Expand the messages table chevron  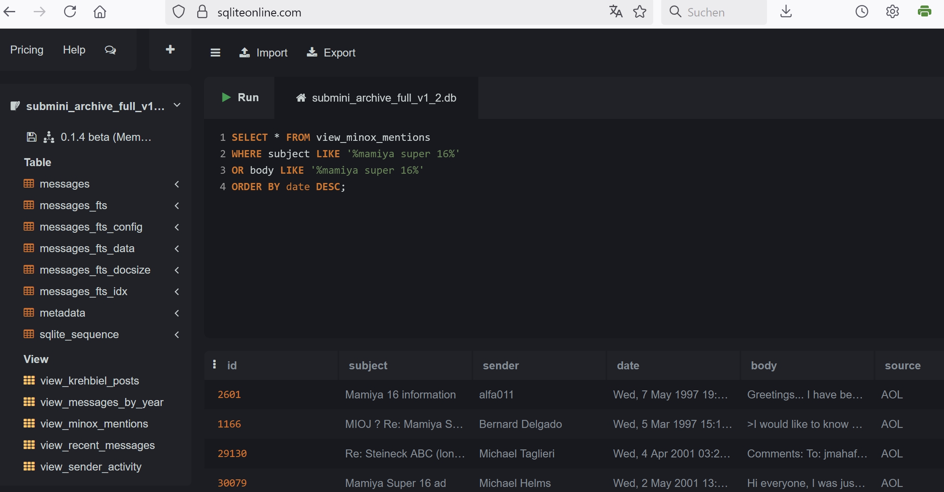(x=177, y=184)
